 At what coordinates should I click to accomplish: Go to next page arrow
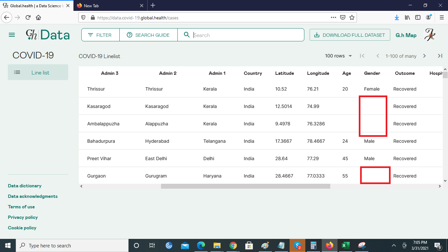pyautogui.click(x=424, y=56)
